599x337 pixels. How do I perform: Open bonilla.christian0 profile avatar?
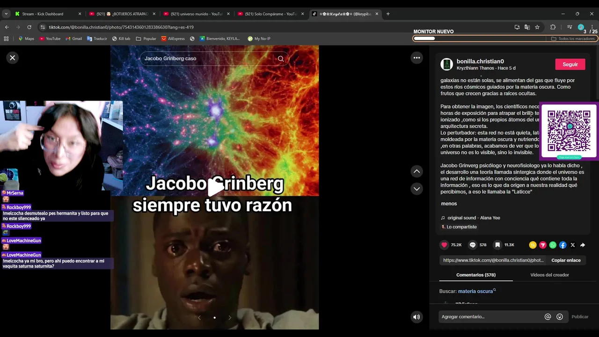(447, 64)
